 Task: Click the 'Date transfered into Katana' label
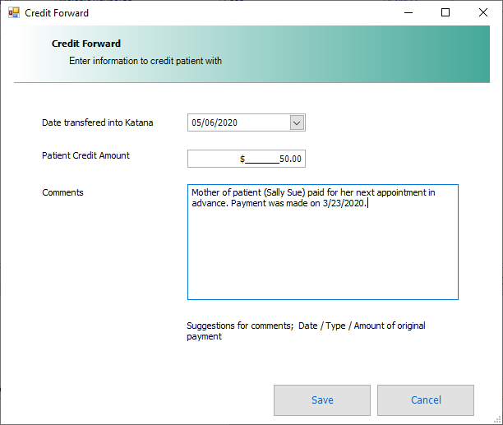click(x=98, y=122)
